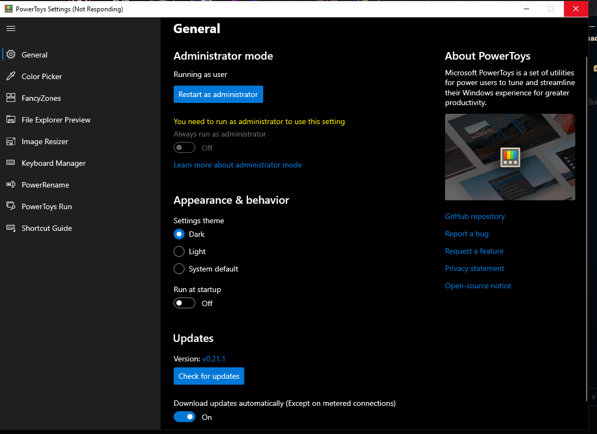This screenshot has width=597, height=434.
Task: Click Check for updates button
Action: pyautogui.click(x=208, y=376)
